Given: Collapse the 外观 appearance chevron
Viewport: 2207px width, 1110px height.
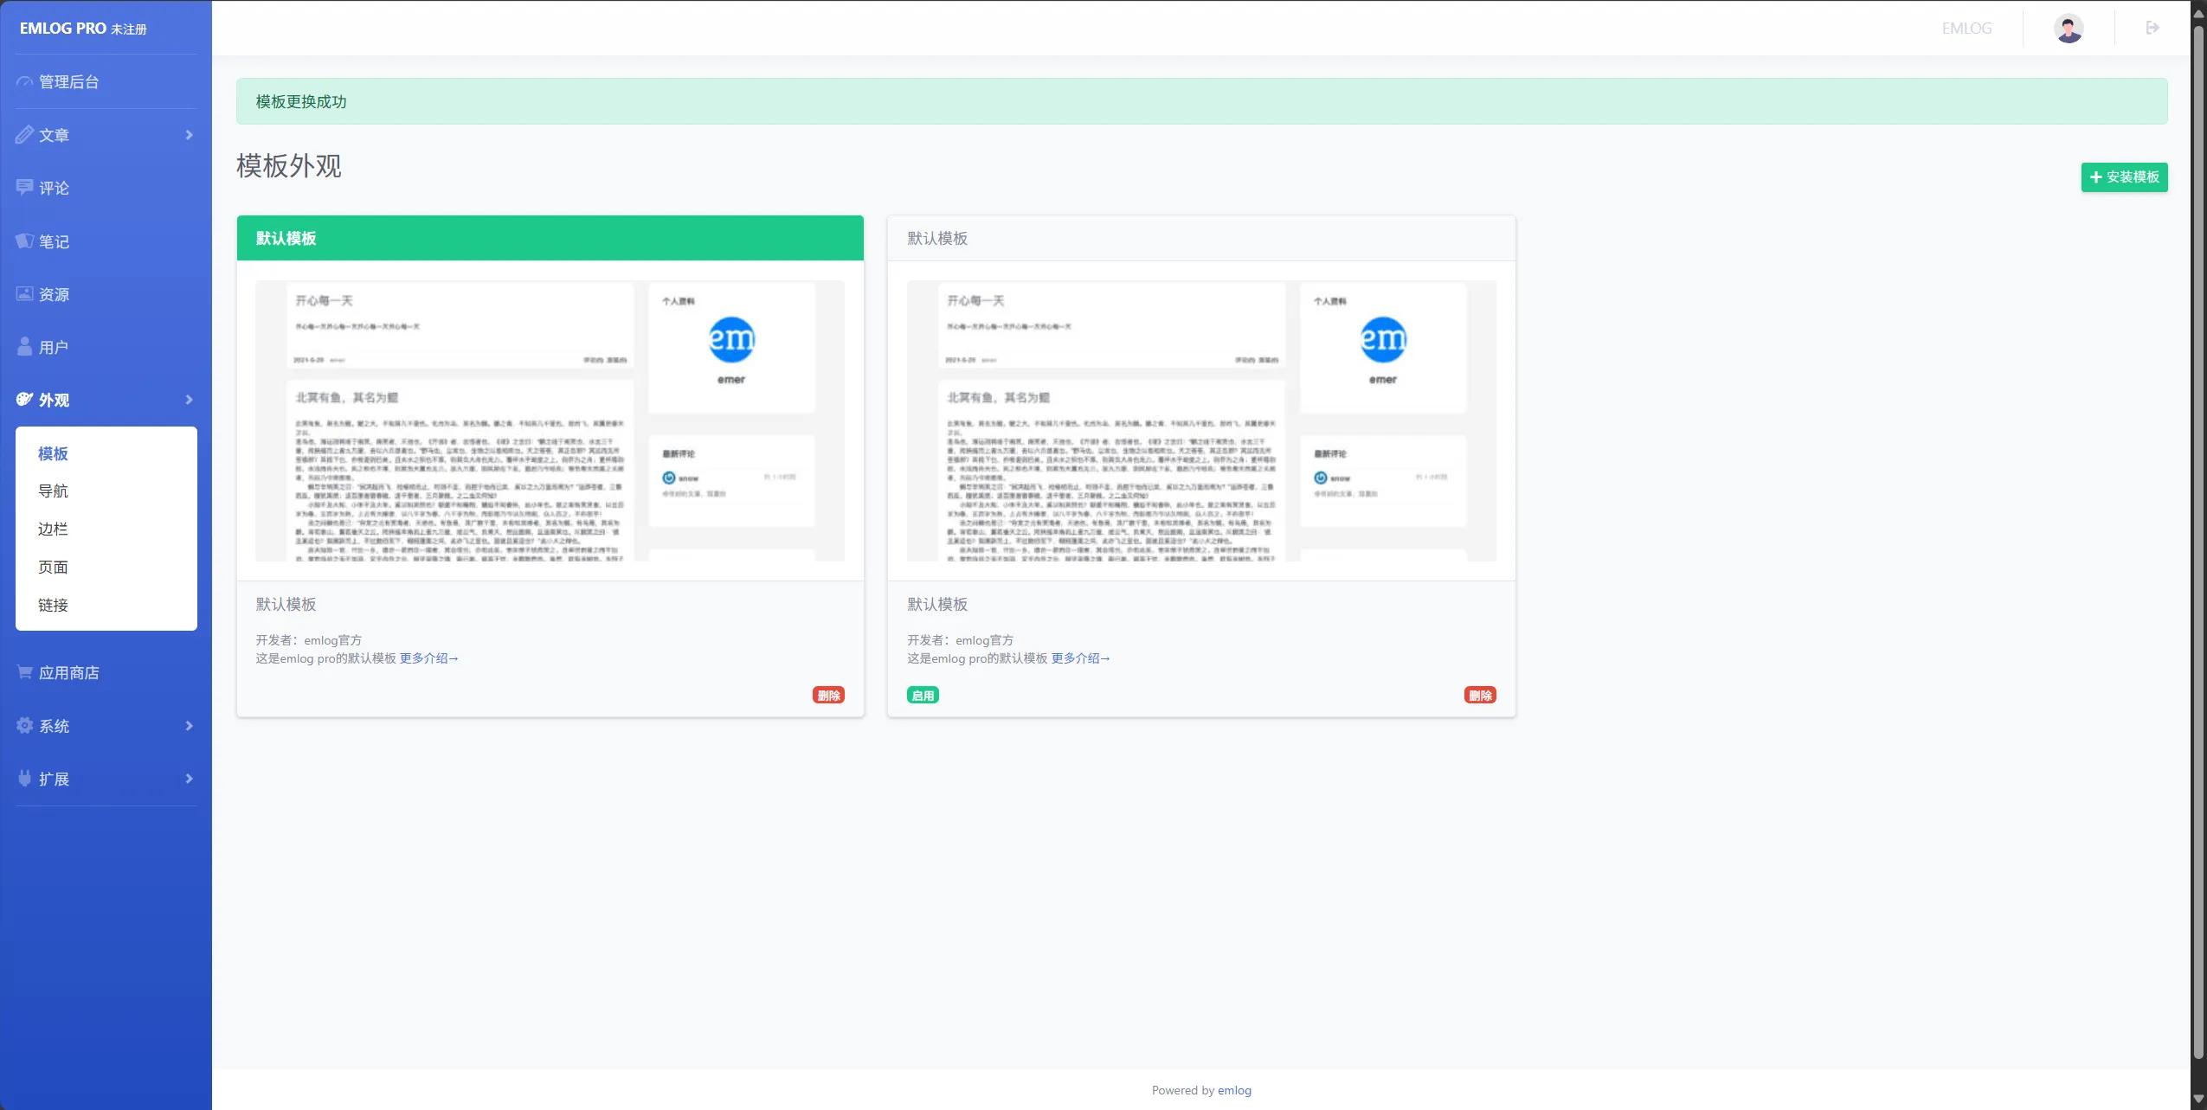Looking at the screenshot, I should pyautogui.click(x=189, y=400).
